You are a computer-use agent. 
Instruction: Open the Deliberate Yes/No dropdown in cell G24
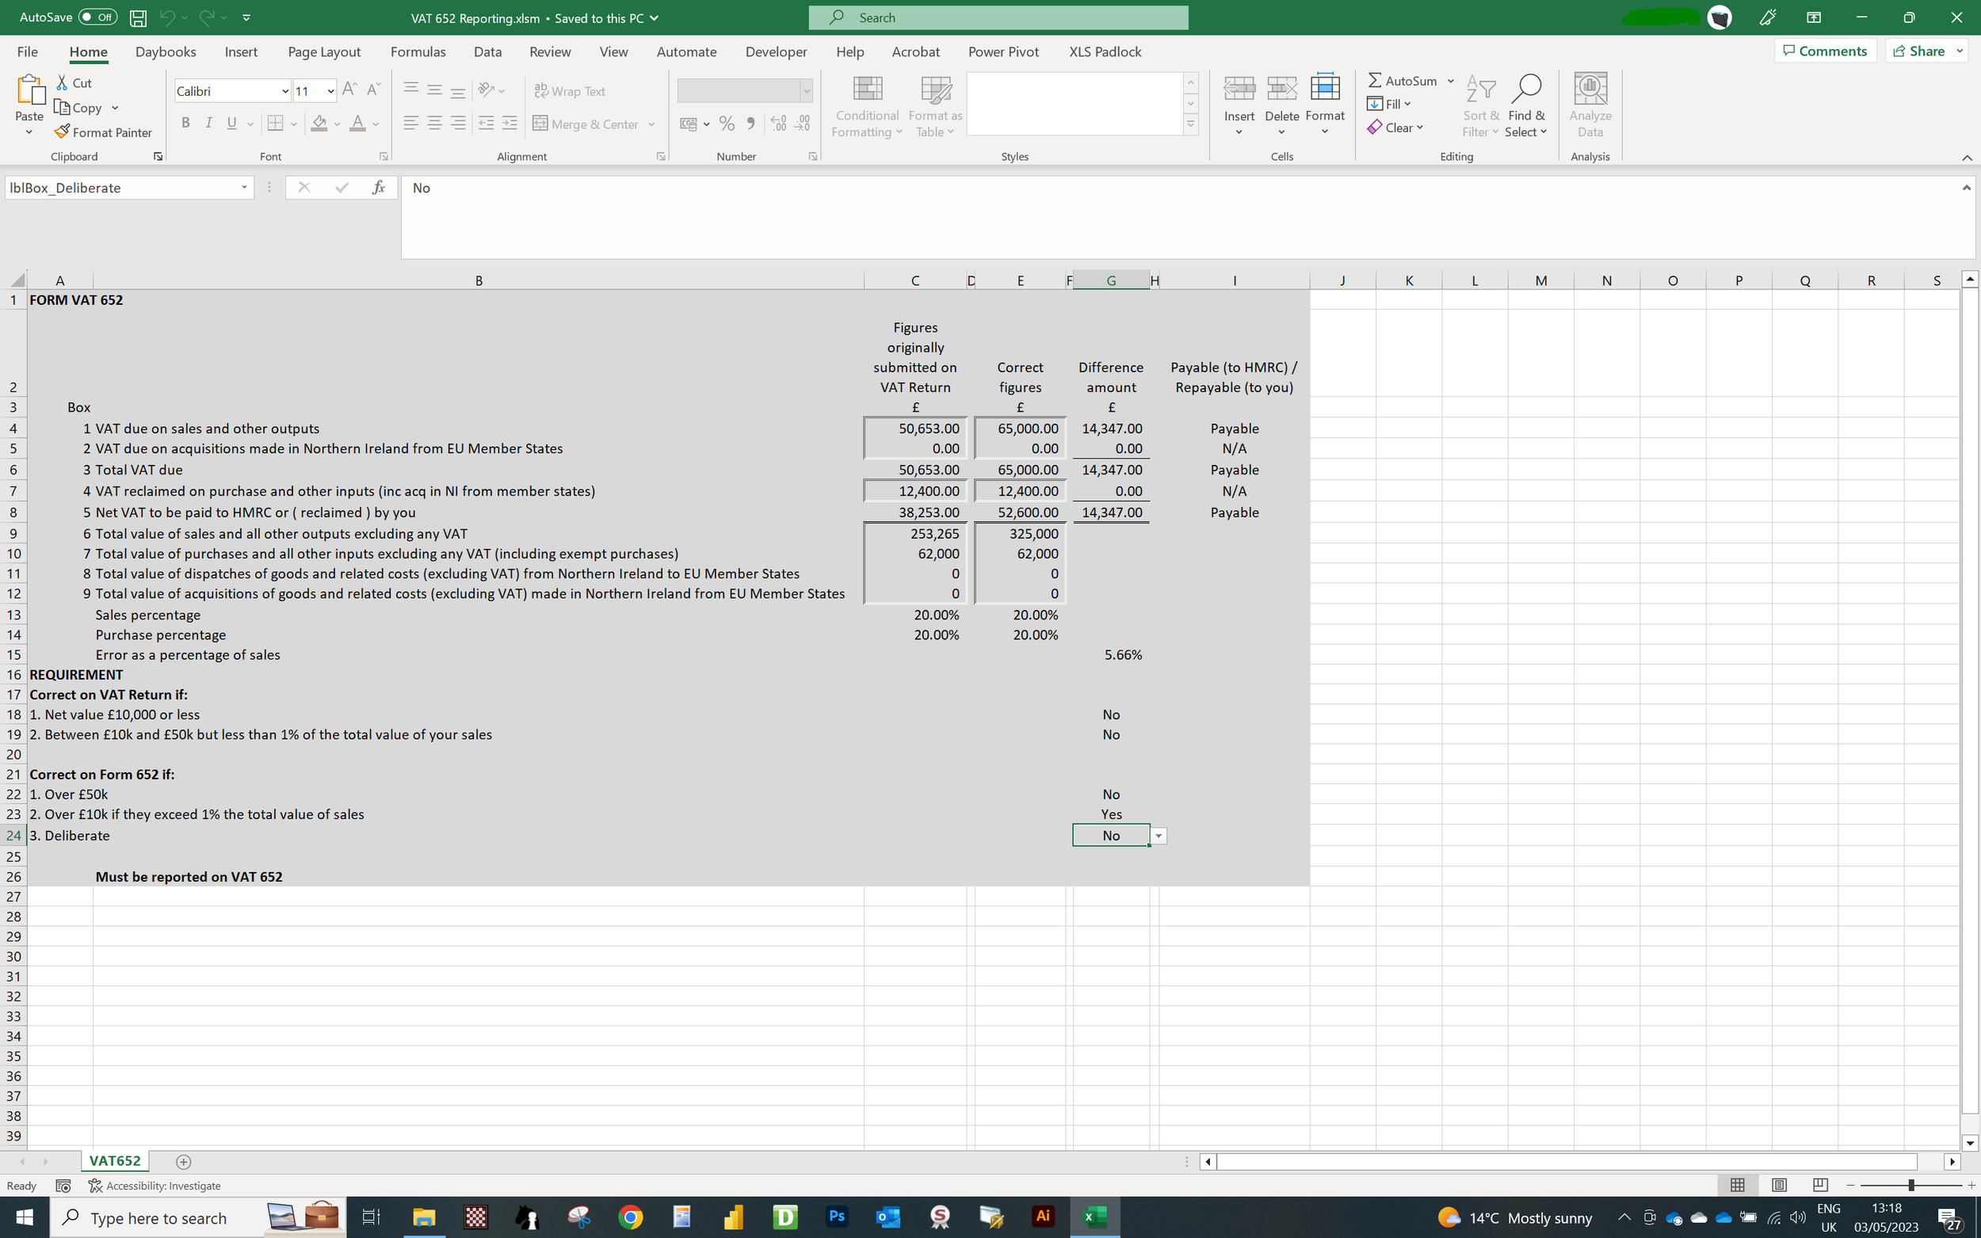[1158, 835]
